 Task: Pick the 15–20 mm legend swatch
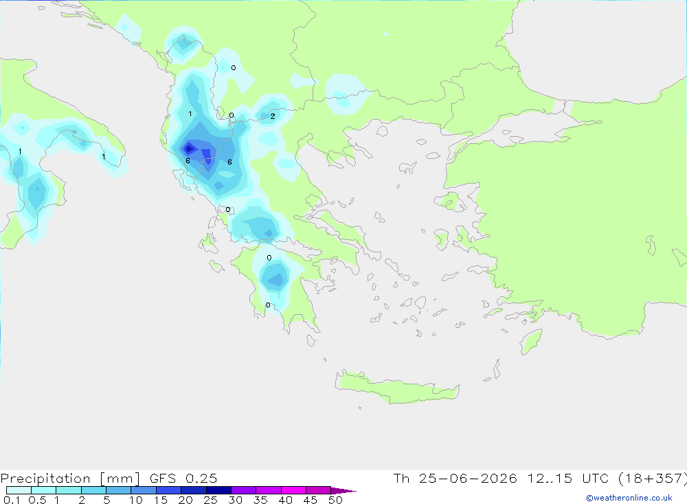(x=169, y=490)
